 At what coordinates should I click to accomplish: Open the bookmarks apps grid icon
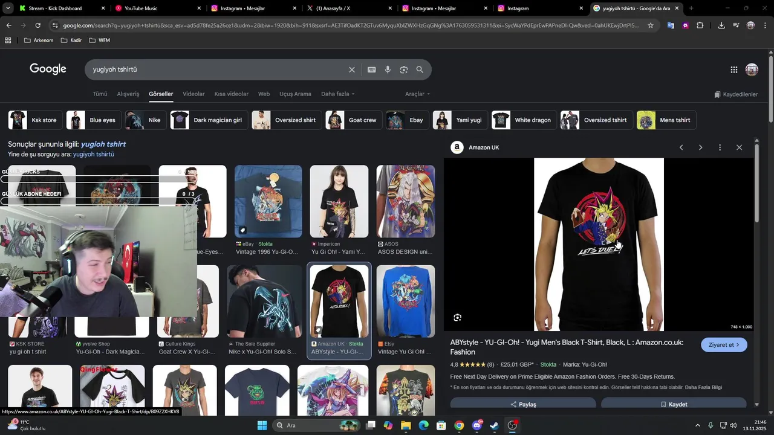click(x=8, y=40)
